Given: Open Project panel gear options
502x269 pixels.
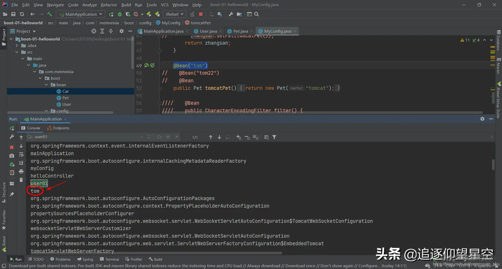Looking at the screenshot, I should [122, 31].
